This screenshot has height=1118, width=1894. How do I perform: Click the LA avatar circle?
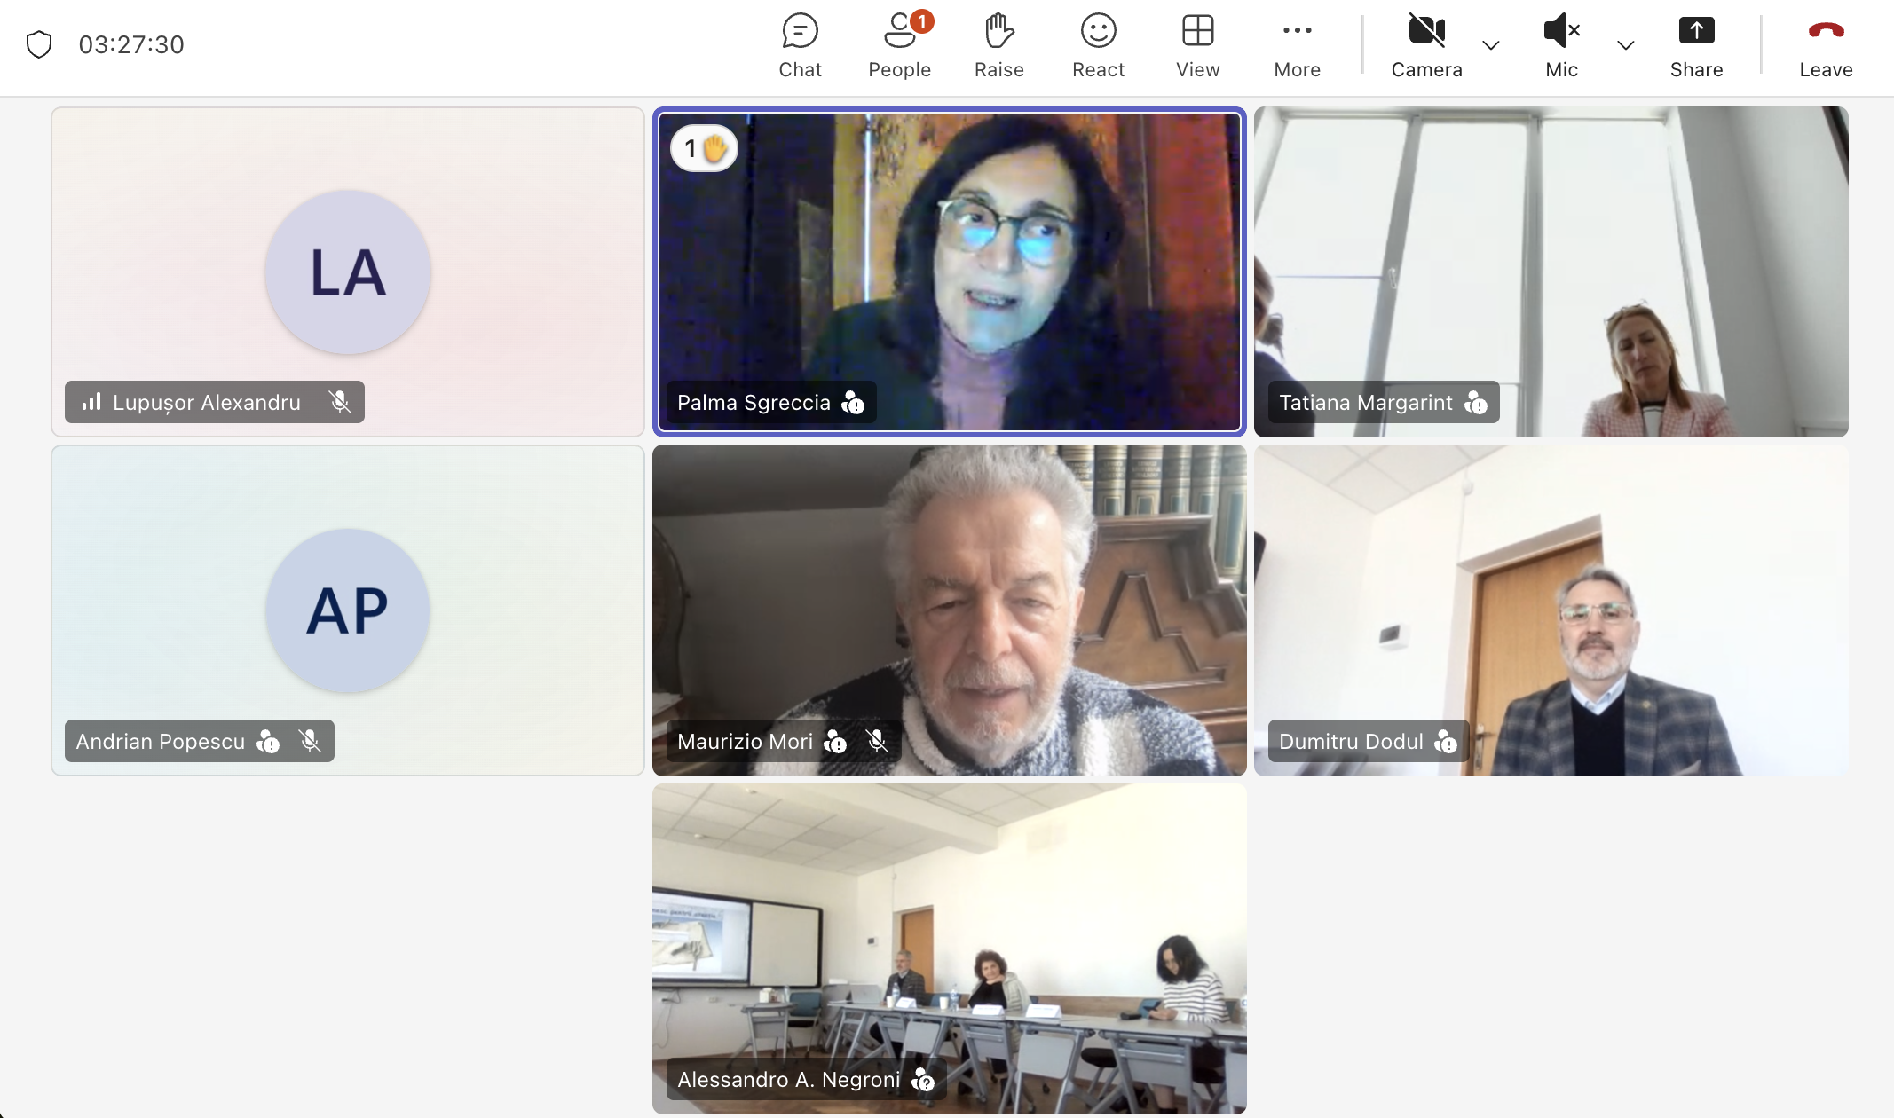tap(348, 272)
